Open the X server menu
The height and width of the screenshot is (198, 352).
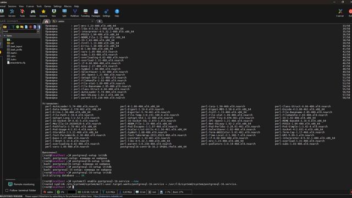coord(30,6)
